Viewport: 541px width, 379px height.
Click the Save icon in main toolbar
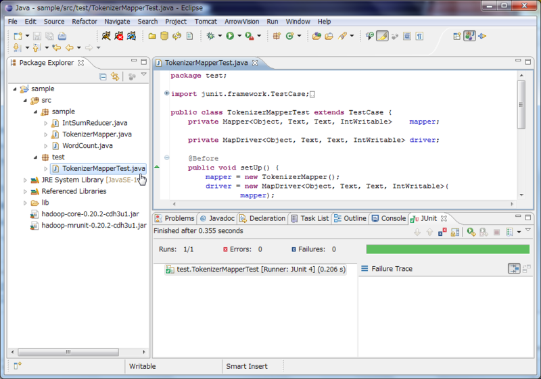point(38,36)
